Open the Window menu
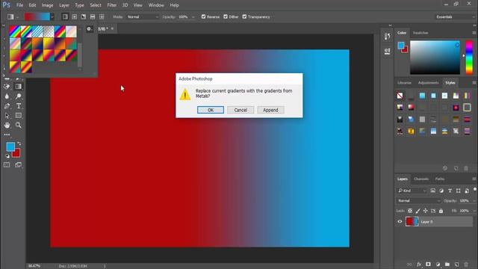The width and height of the screenshot is (478, 269). [x=156, y=5]
